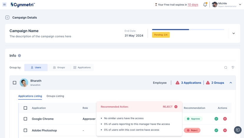Image resolution: width=244 pixels, height=138 pixels.
Task: Group by Applications
Action: click(82, 68)
